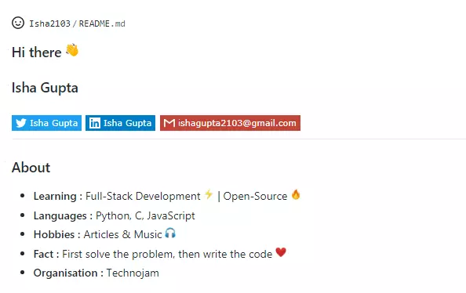Image resolution: width=466 pixels, height=293 pixels.
Task: Open the LinkedIn Isha Gupta badge
Action: click(120, 123)
